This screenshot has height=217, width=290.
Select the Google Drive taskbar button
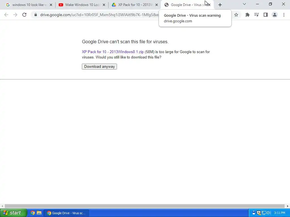point(66,213)
